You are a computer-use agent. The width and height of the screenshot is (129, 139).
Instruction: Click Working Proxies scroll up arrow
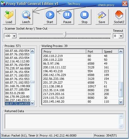click(121, 52)
